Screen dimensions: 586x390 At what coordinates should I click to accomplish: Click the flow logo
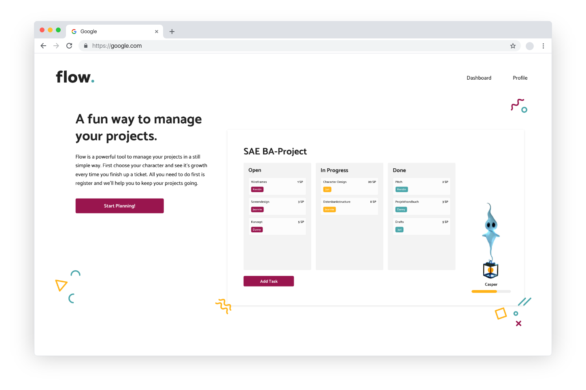(75, 77)
